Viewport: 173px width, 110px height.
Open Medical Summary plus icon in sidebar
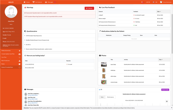(19, 51)
